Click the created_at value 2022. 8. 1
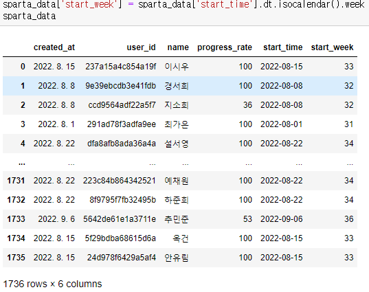 (56, 124)
